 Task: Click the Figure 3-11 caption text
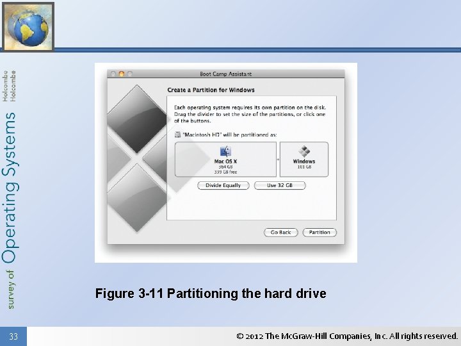click(x=211, y=293)
